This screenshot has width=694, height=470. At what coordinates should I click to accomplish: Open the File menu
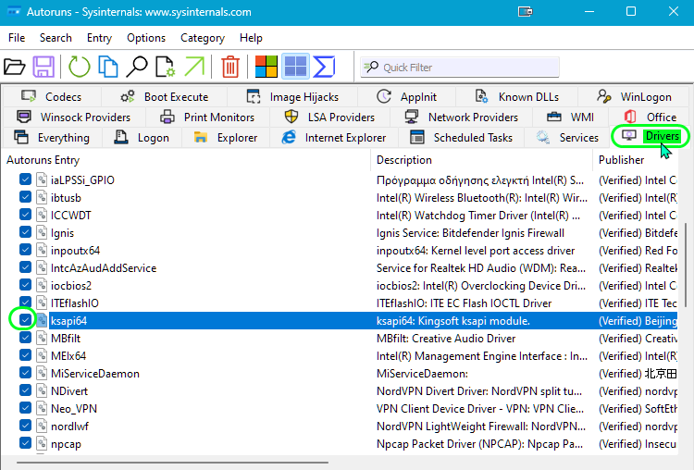[x=17, y=38]
